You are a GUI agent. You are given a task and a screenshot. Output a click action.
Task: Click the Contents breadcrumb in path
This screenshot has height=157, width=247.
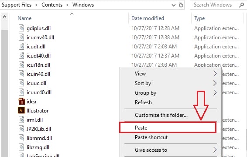tap(52, 5)
